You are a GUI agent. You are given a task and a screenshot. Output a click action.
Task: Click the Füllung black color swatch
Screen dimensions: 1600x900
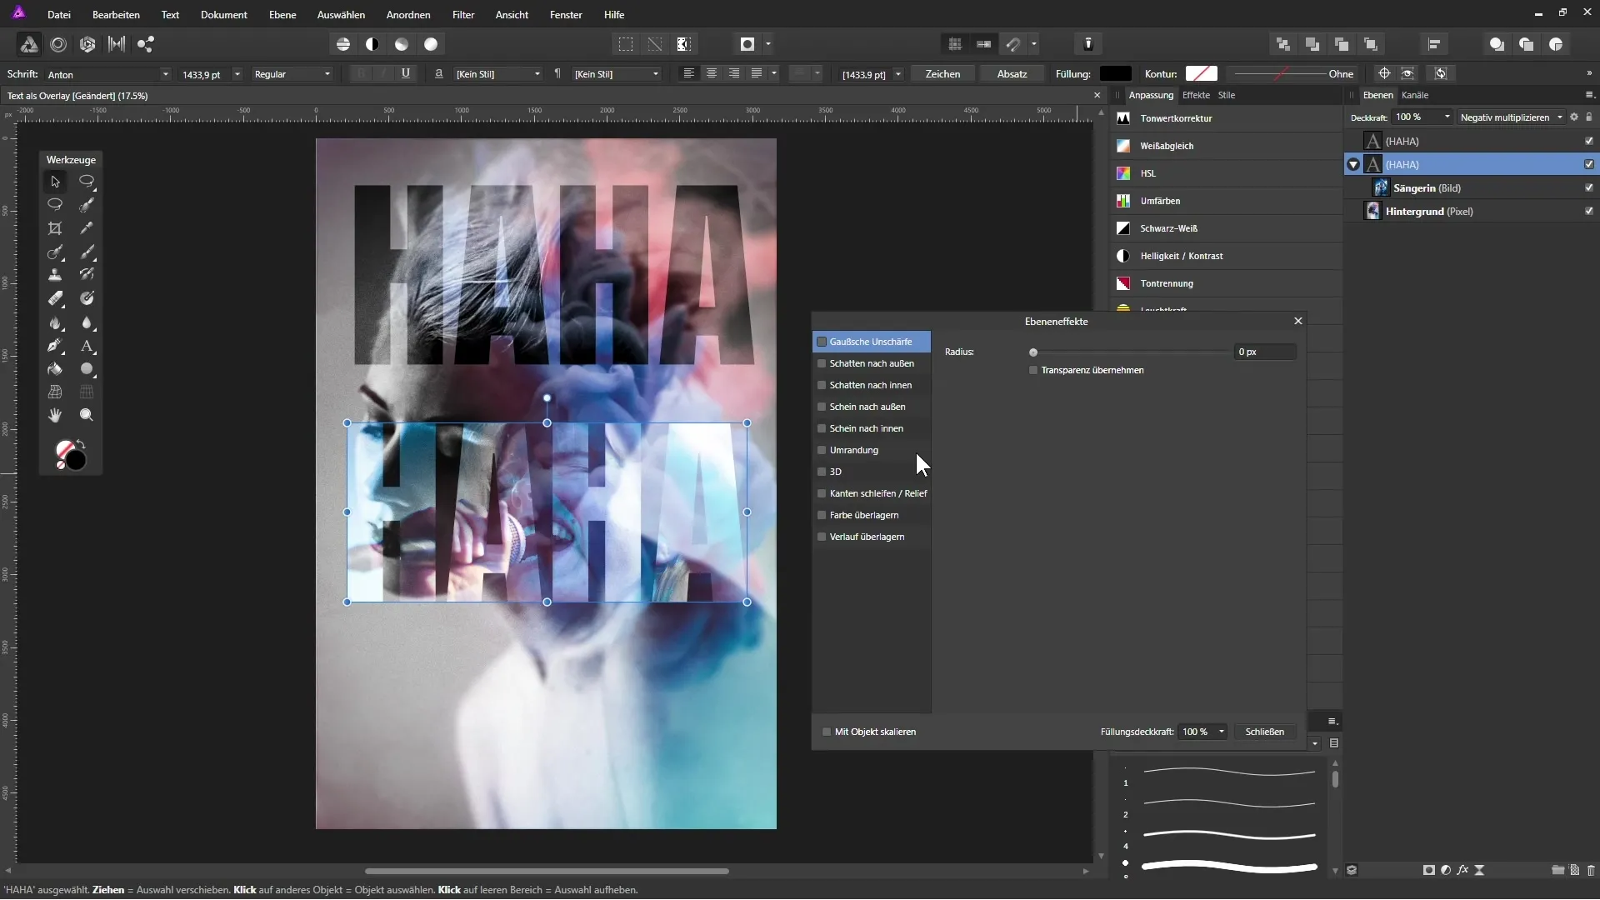tap(1116, 74)
